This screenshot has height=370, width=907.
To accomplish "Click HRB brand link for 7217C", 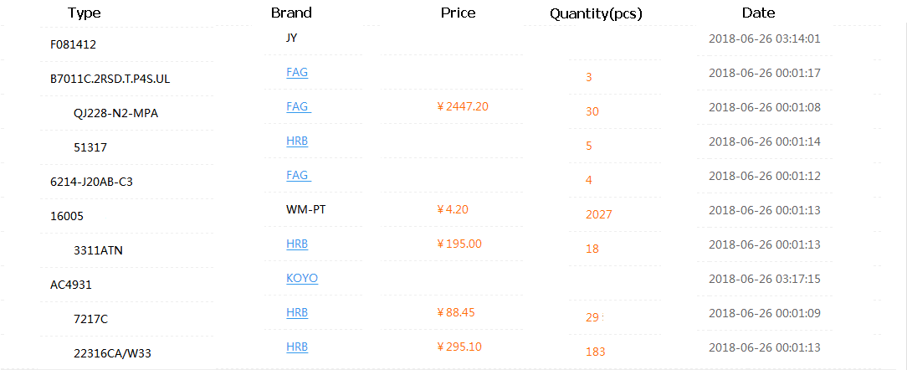I will click(x=297, y=312).
